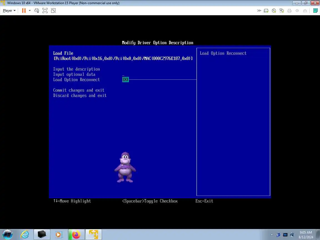This screenshot has width=320, height=240.
Task: Select Commit changes and exit
Action: click(79, 90)
